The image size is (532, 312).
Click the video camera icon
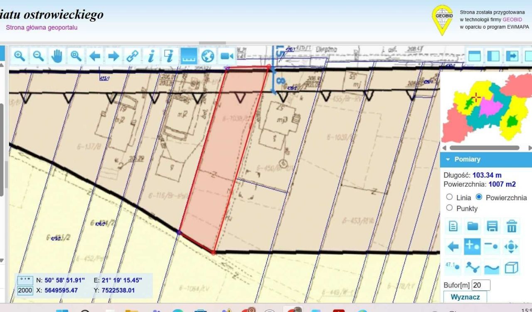click(x=227, y=56)
